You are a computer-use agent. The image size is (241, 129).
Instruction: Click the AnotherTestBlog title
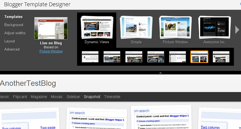coord(28,83)
